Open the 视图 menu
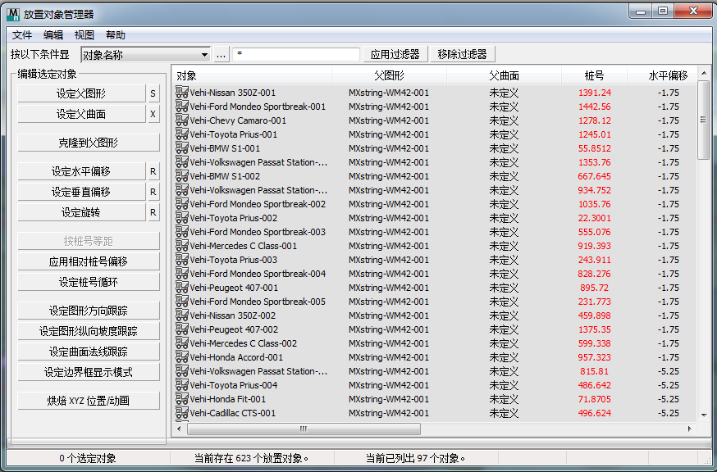 click(x=84, y=35)
